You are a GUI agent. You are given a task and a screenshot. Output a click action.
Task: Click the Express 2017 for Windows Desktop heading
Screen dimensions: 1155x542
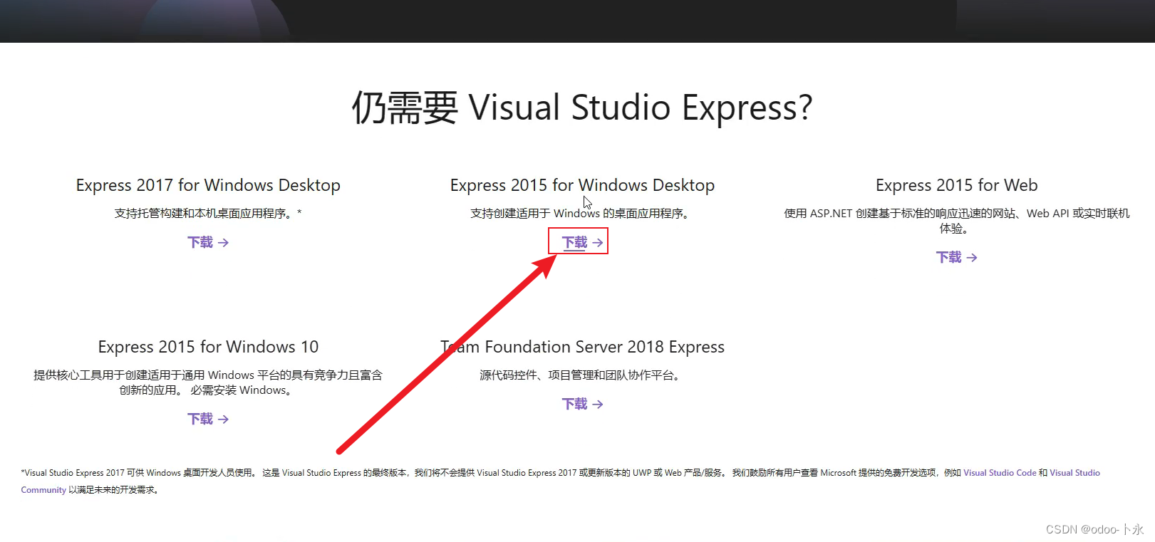[208, 185]
